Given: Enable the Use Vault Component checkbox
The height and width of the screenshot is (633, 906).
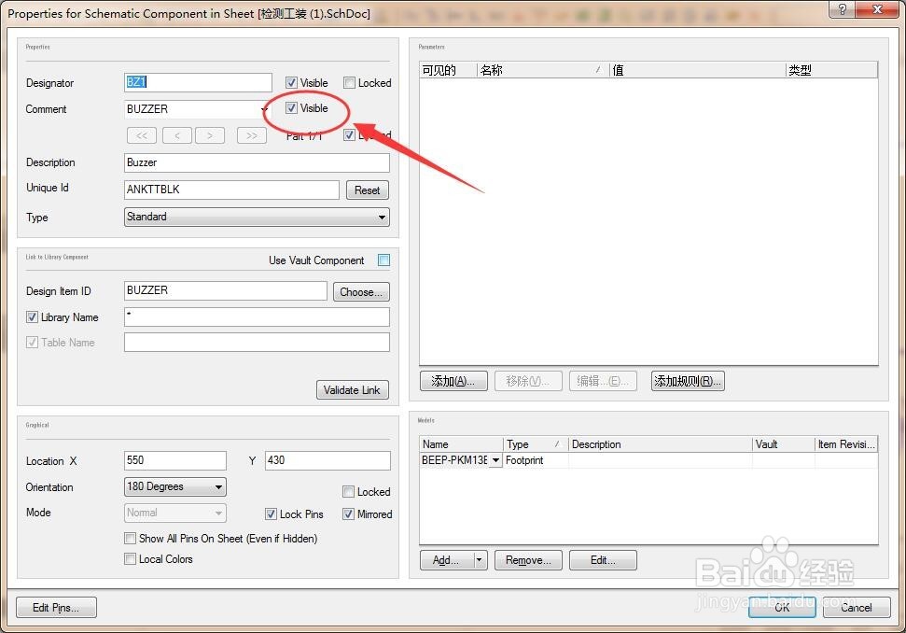Looking at the screenshot, I should (x=383, y=260).
